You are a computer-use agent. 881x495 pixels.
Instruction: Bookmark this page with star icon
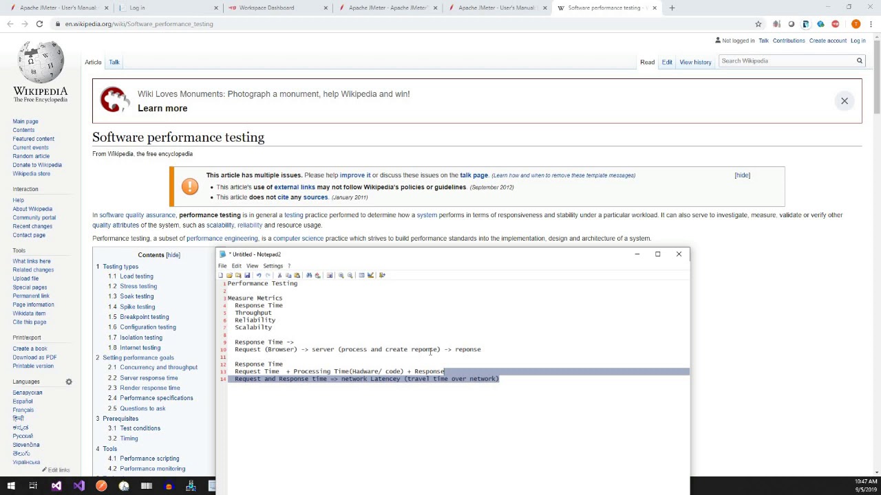758,24
